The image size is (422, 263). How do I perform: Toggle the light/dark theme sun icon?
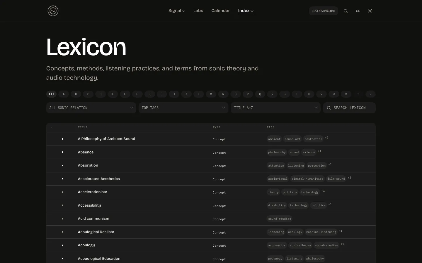pos(370,11)
